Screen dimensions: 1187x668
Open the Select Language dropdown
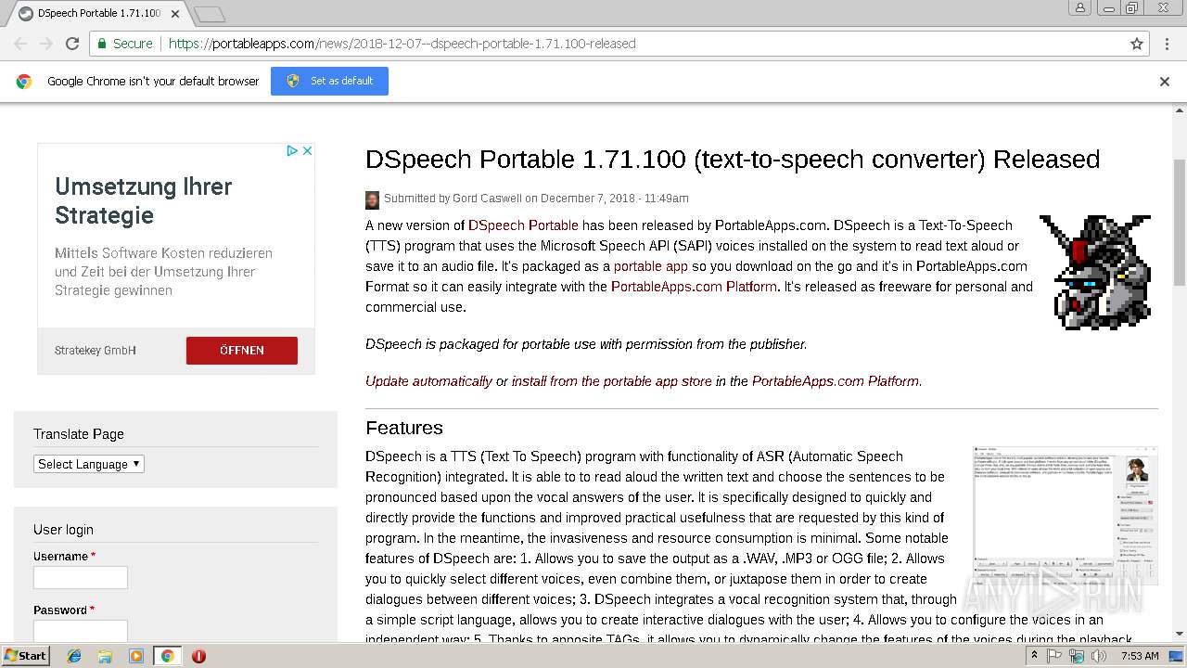(x=89, y=464)
